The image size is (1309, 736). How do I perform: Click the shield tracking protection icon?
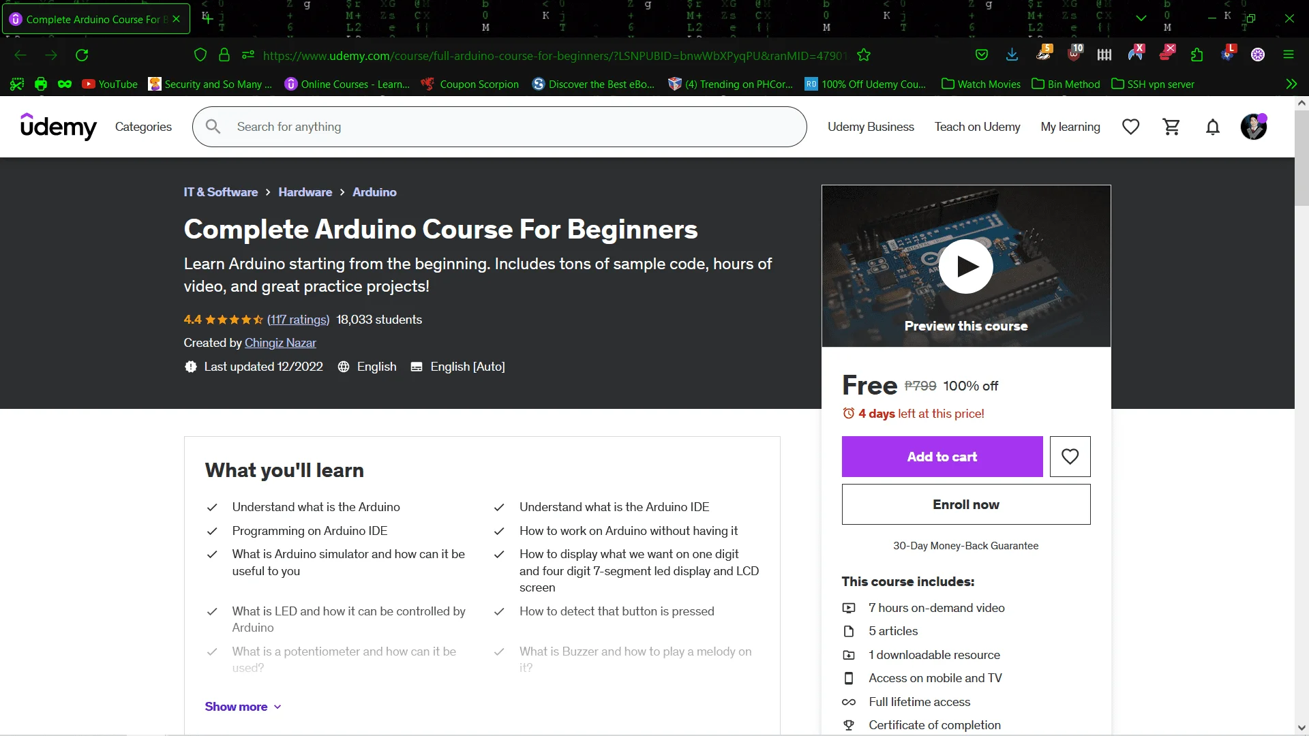[x=200, y=55]
